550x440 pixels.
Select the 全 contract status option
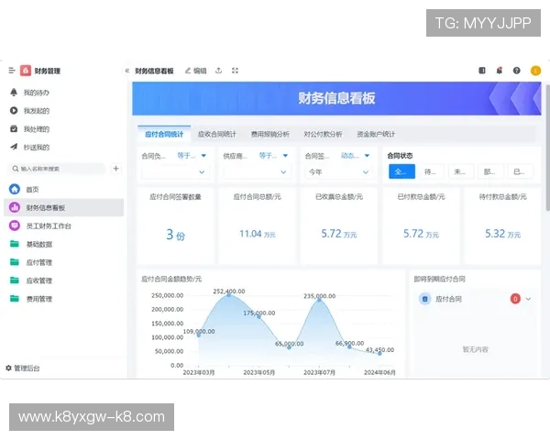pyautogui.click(x=401, y=171)
